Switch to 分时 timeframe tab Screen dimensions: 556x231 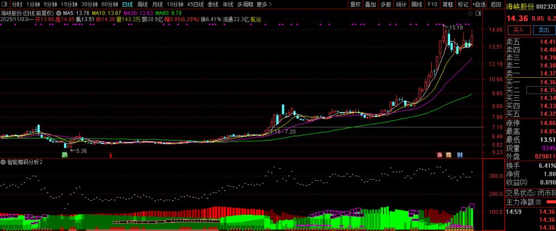pyautogui.click(x=17, y=4)
